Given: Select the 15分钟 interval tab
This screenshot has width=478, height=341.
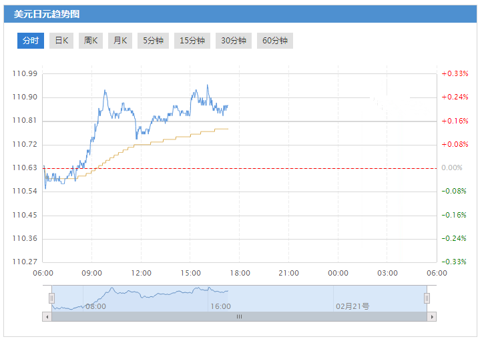Looking at the screenshot, I should [x=192, y=41].
